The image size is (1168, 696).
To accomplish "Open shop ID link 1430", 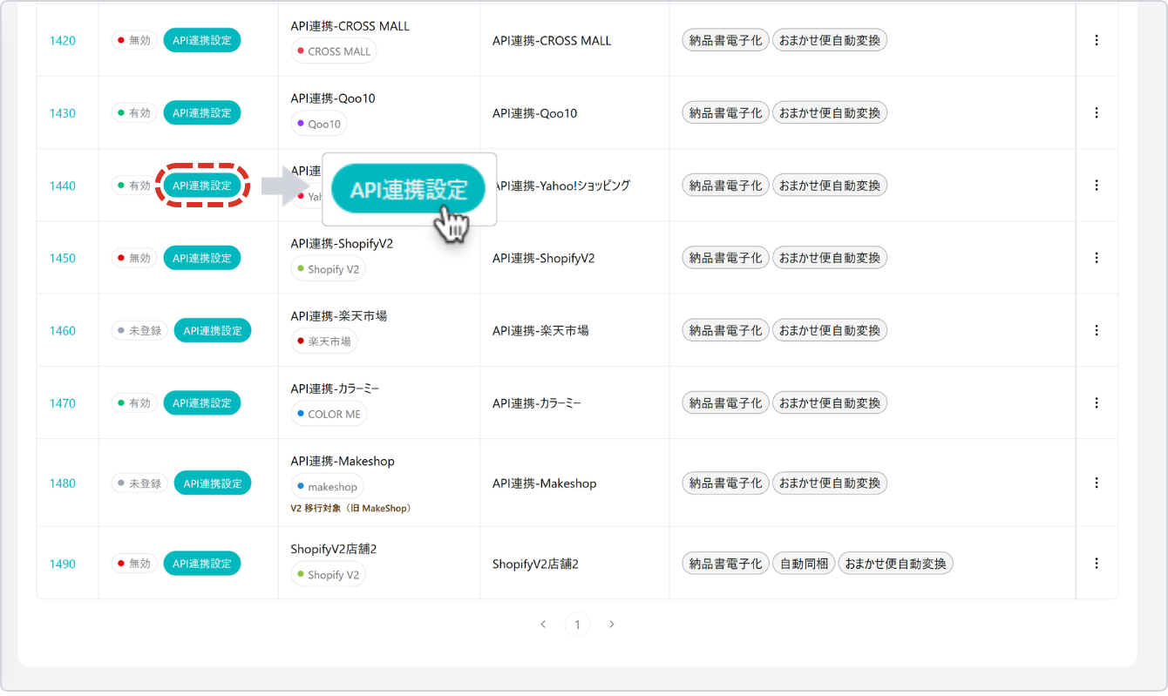I will pos(62,113).
